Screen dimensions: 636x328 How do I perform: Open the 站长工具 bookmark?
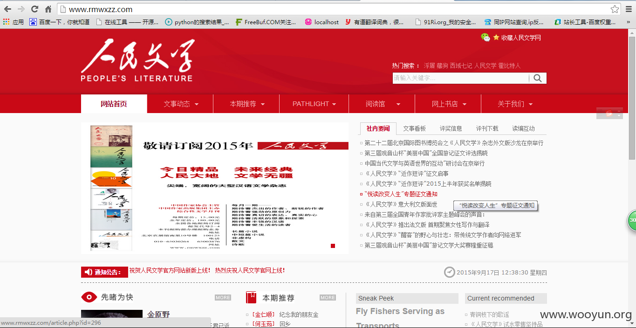pyautogui.click(x=585, y=22)
